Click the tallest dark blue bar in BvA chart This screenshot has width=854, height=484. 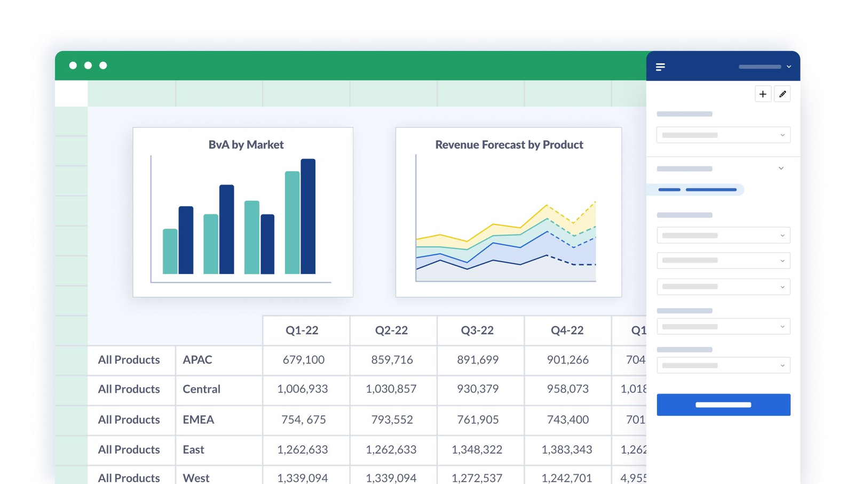[308, 216]
